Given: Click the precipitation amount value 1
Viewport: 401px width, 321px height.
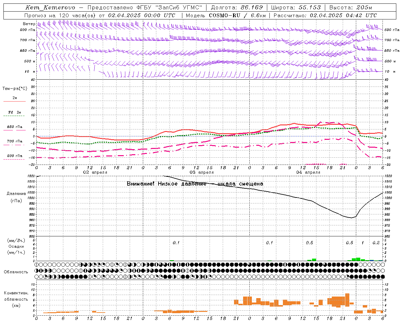Looking at the screenshot, I should (362, 243).
